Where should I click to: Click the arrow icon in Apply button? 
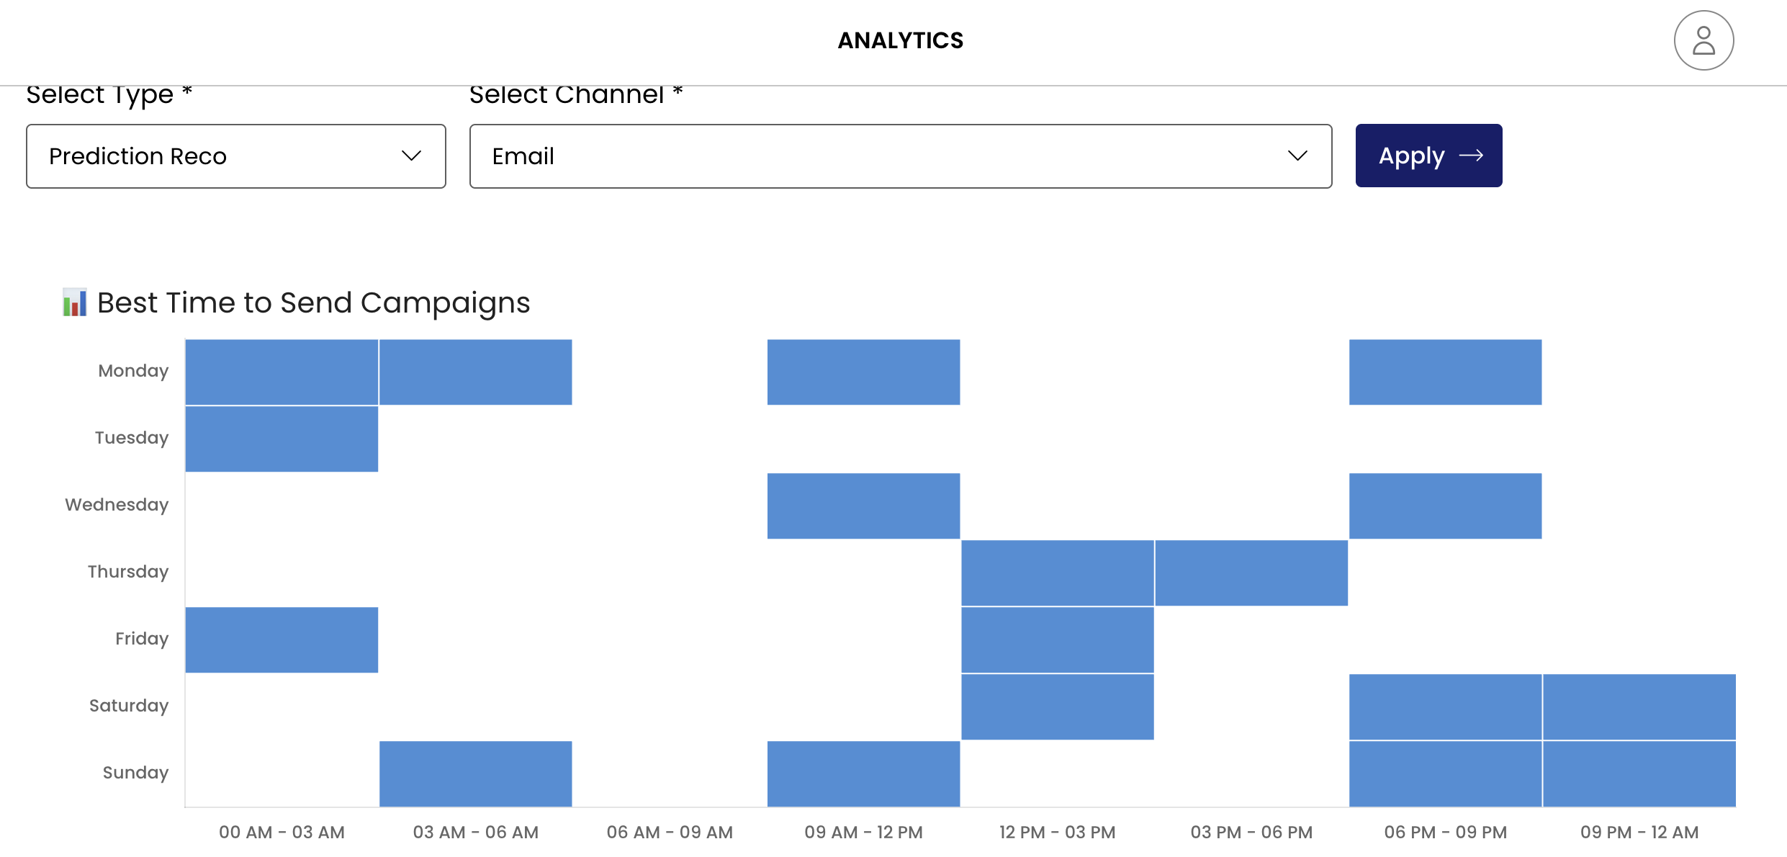[1471, 156]
